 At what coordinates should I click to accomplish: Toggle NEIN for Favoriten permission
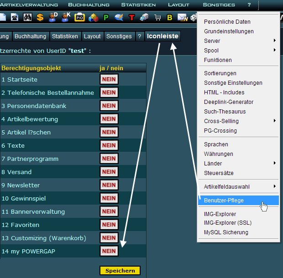pyautogui.click(x=109, y=225)
